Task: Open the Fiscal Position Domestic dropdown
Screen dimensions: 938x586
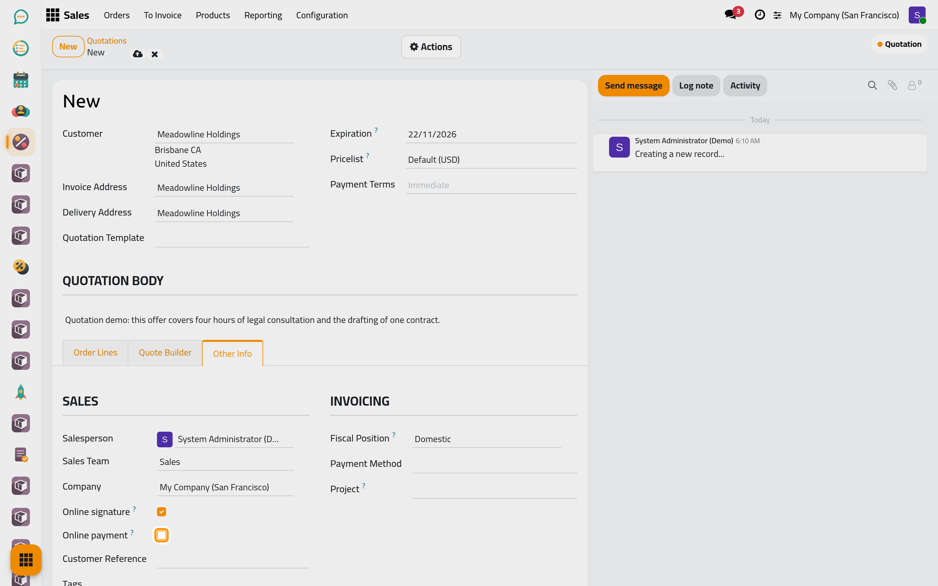Action: pos(487,439)
